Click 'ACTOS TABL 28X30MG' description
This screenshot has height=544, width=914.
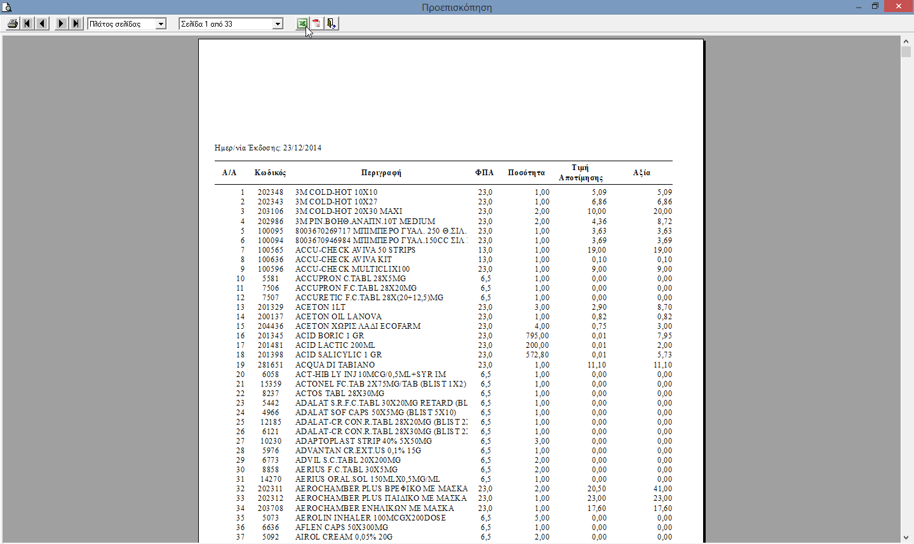coord(340,394)
